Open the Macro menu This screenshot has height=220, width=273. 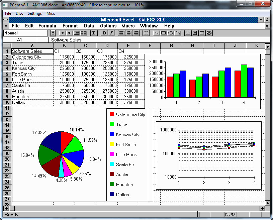click(128, 26)
